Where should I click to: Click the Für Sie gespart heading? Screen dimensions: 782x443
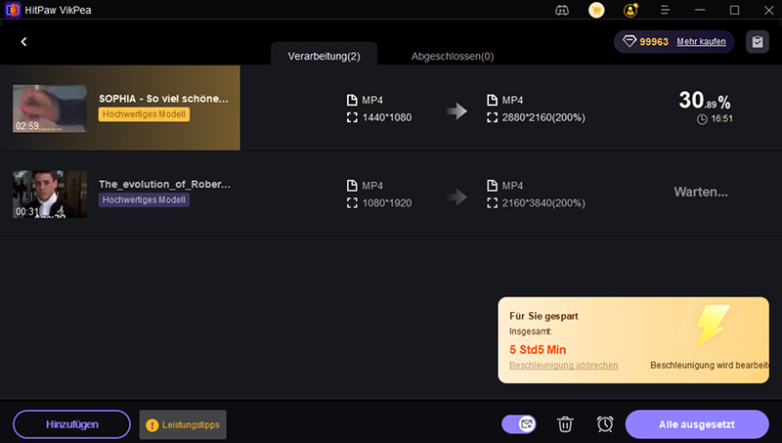coord(543,316)
